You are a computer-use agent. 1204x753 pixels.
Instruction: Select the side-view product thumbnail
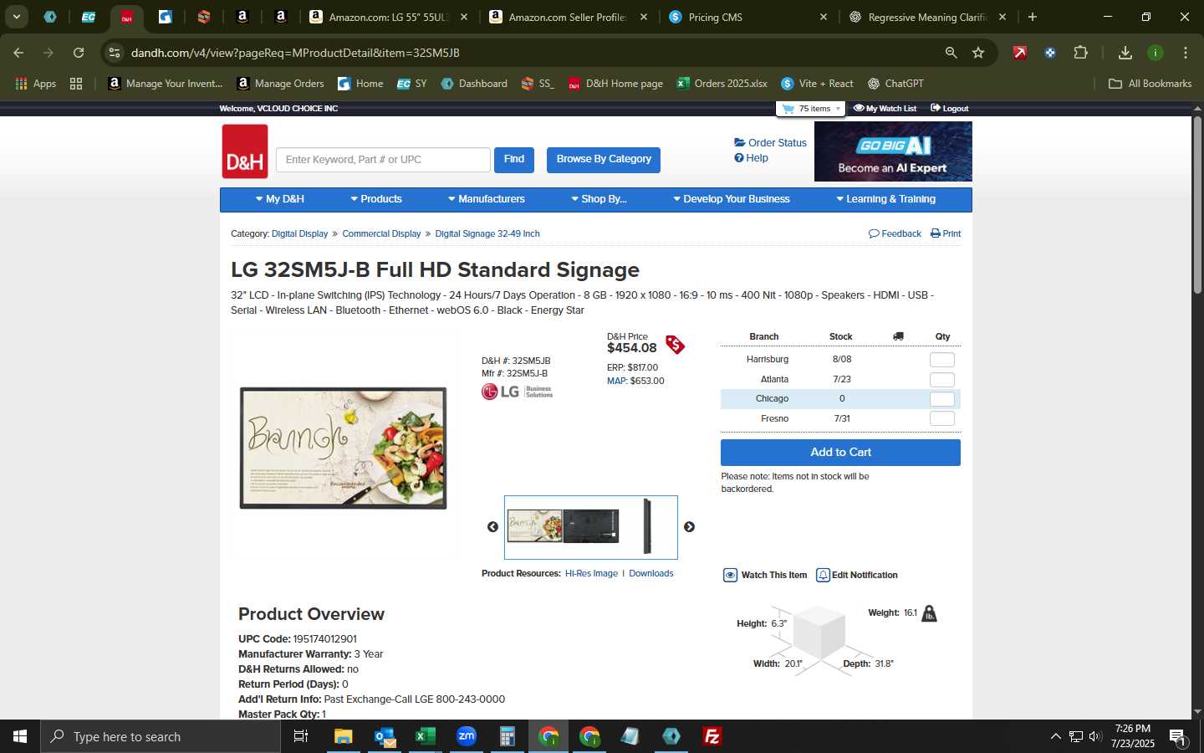[647, 526]
